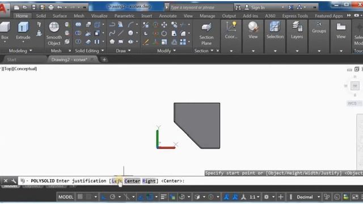
Task: Click the Copy modify tool
Action: point(174,25)
